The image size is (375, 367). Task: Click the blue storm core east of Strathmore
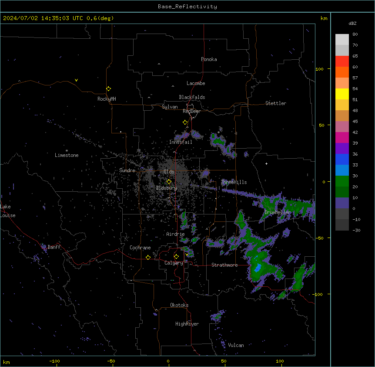click(258, 267)
